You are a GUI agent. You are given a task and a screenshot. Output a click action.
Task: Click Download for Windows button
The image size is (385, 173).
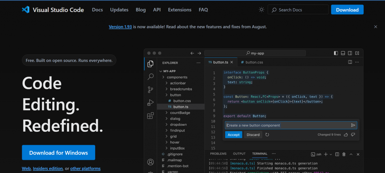coord(58,153)
